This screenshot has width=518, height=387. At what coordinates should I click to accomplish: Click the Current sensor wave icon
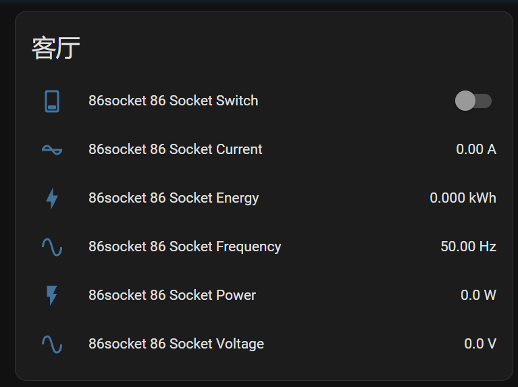(x=52, y=150)
